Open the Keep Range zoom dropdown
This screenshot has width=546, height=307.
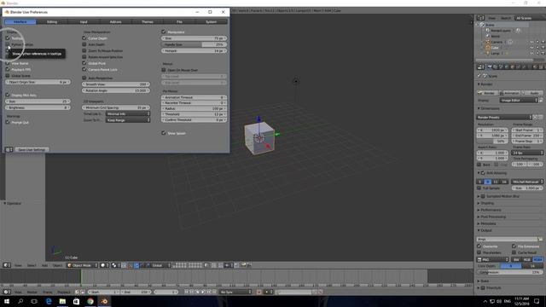point(128,120)
